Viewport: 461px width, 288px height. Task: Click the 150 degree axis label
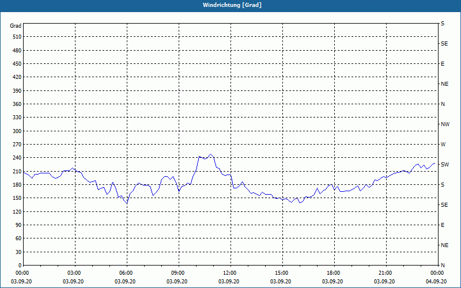pos(17,198)
